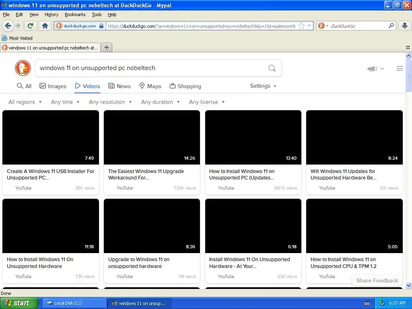Screen dimensions: 412x309
Task: Click the Forward arrow button
Action: pyautogui.click(x=18, y=26)
